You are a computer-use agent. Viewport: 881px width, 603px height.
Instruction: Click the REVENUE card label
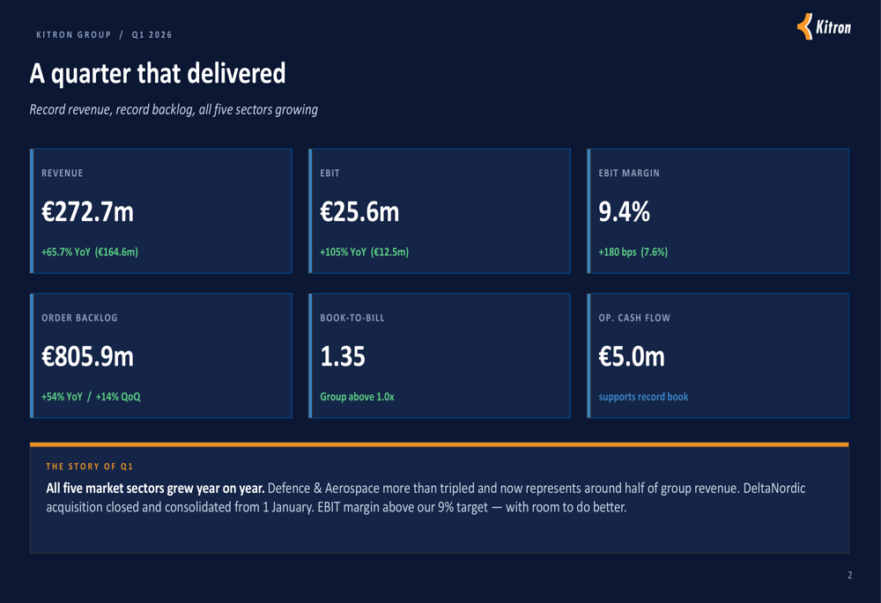[x=63, y=173]
